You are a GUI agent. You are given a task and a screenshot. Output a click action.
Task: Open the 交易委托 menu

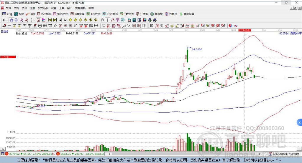80,8
